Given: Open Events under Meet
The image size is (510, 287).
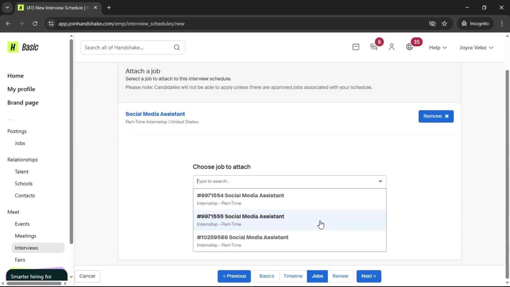Looking at the screenshot, I should click(22, 224).
